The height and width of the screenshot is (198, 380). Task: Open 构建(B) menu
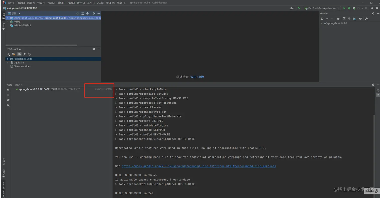(x=71, y=3)
